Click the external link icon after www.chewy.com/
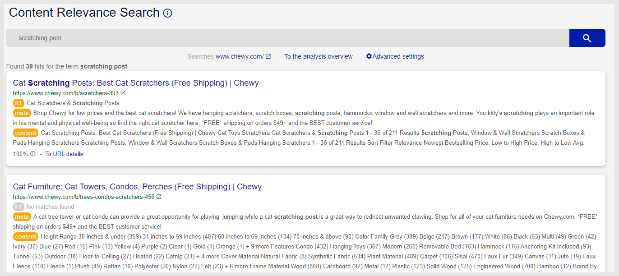The width and height of the screenshot is (619, 276). (x=268, y=56)
